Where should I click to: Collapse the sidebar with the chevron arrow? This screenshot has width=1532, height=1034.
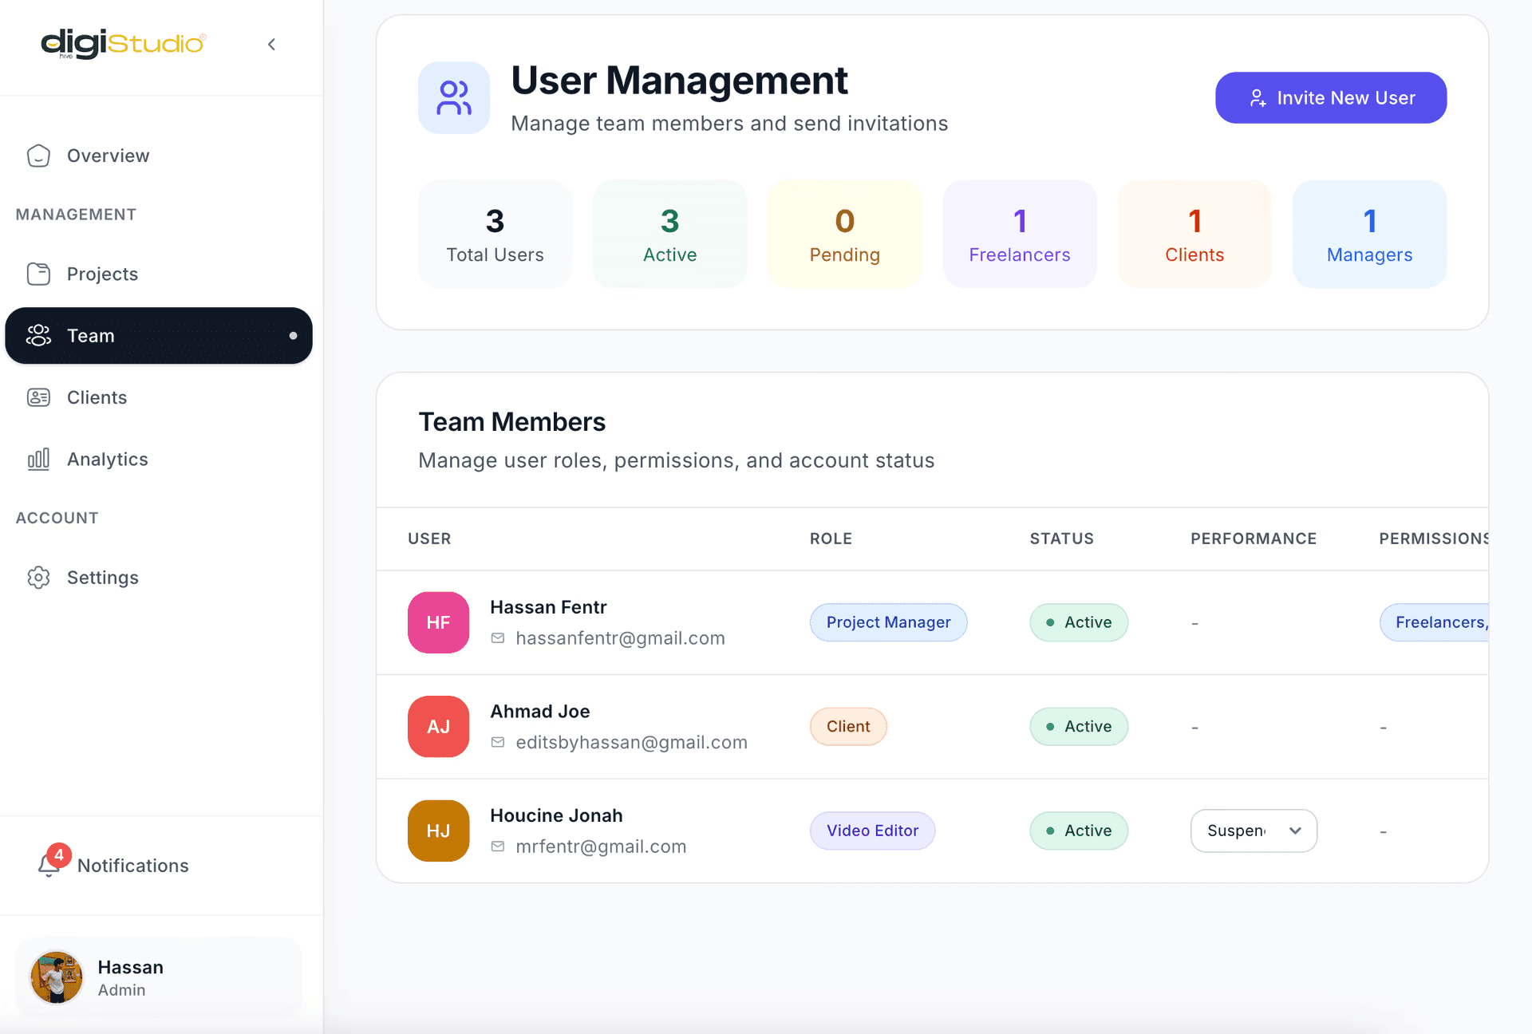[271, 44]
